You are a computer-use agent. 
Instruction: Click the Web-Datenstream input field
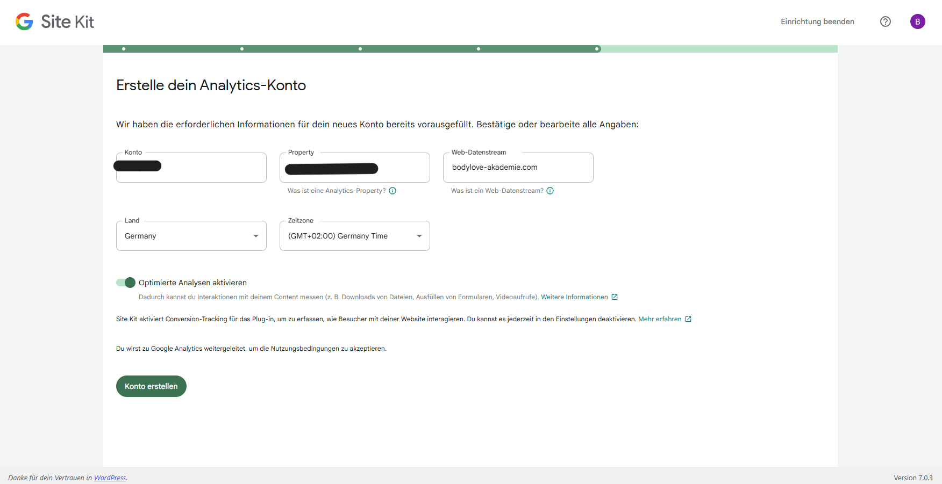(x=518, y=168)
